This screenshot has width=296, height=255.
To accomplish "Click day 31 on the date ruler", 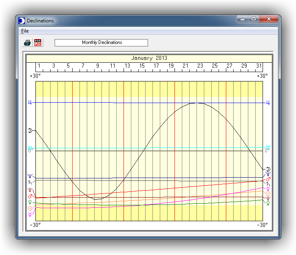I will click(x=259, y=66).
